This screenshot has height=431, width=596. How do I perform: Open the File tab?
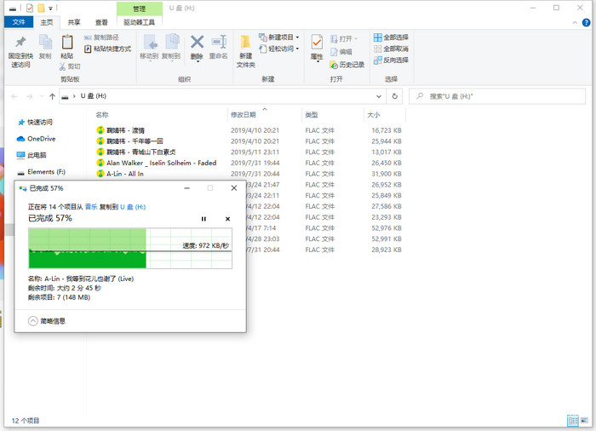click(x=19, y=22)
